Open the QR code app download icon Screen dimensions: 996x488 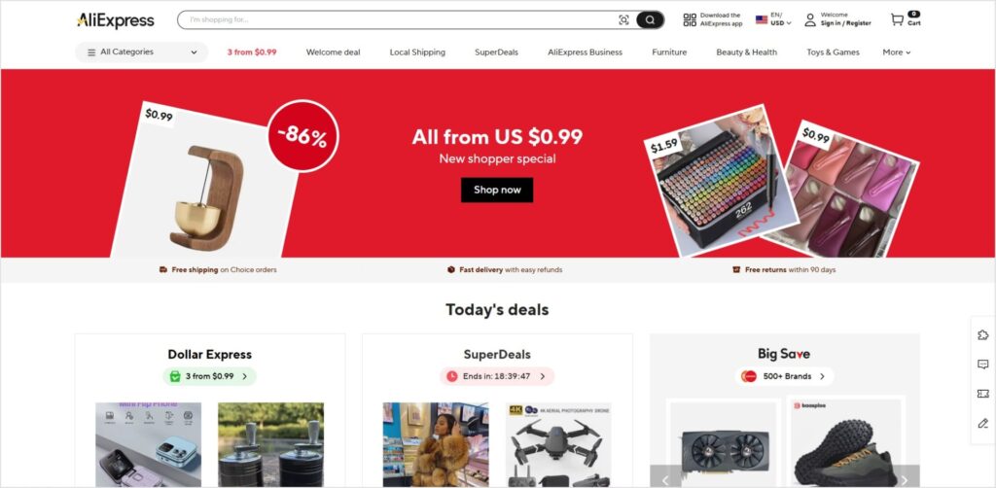(690, 19)
